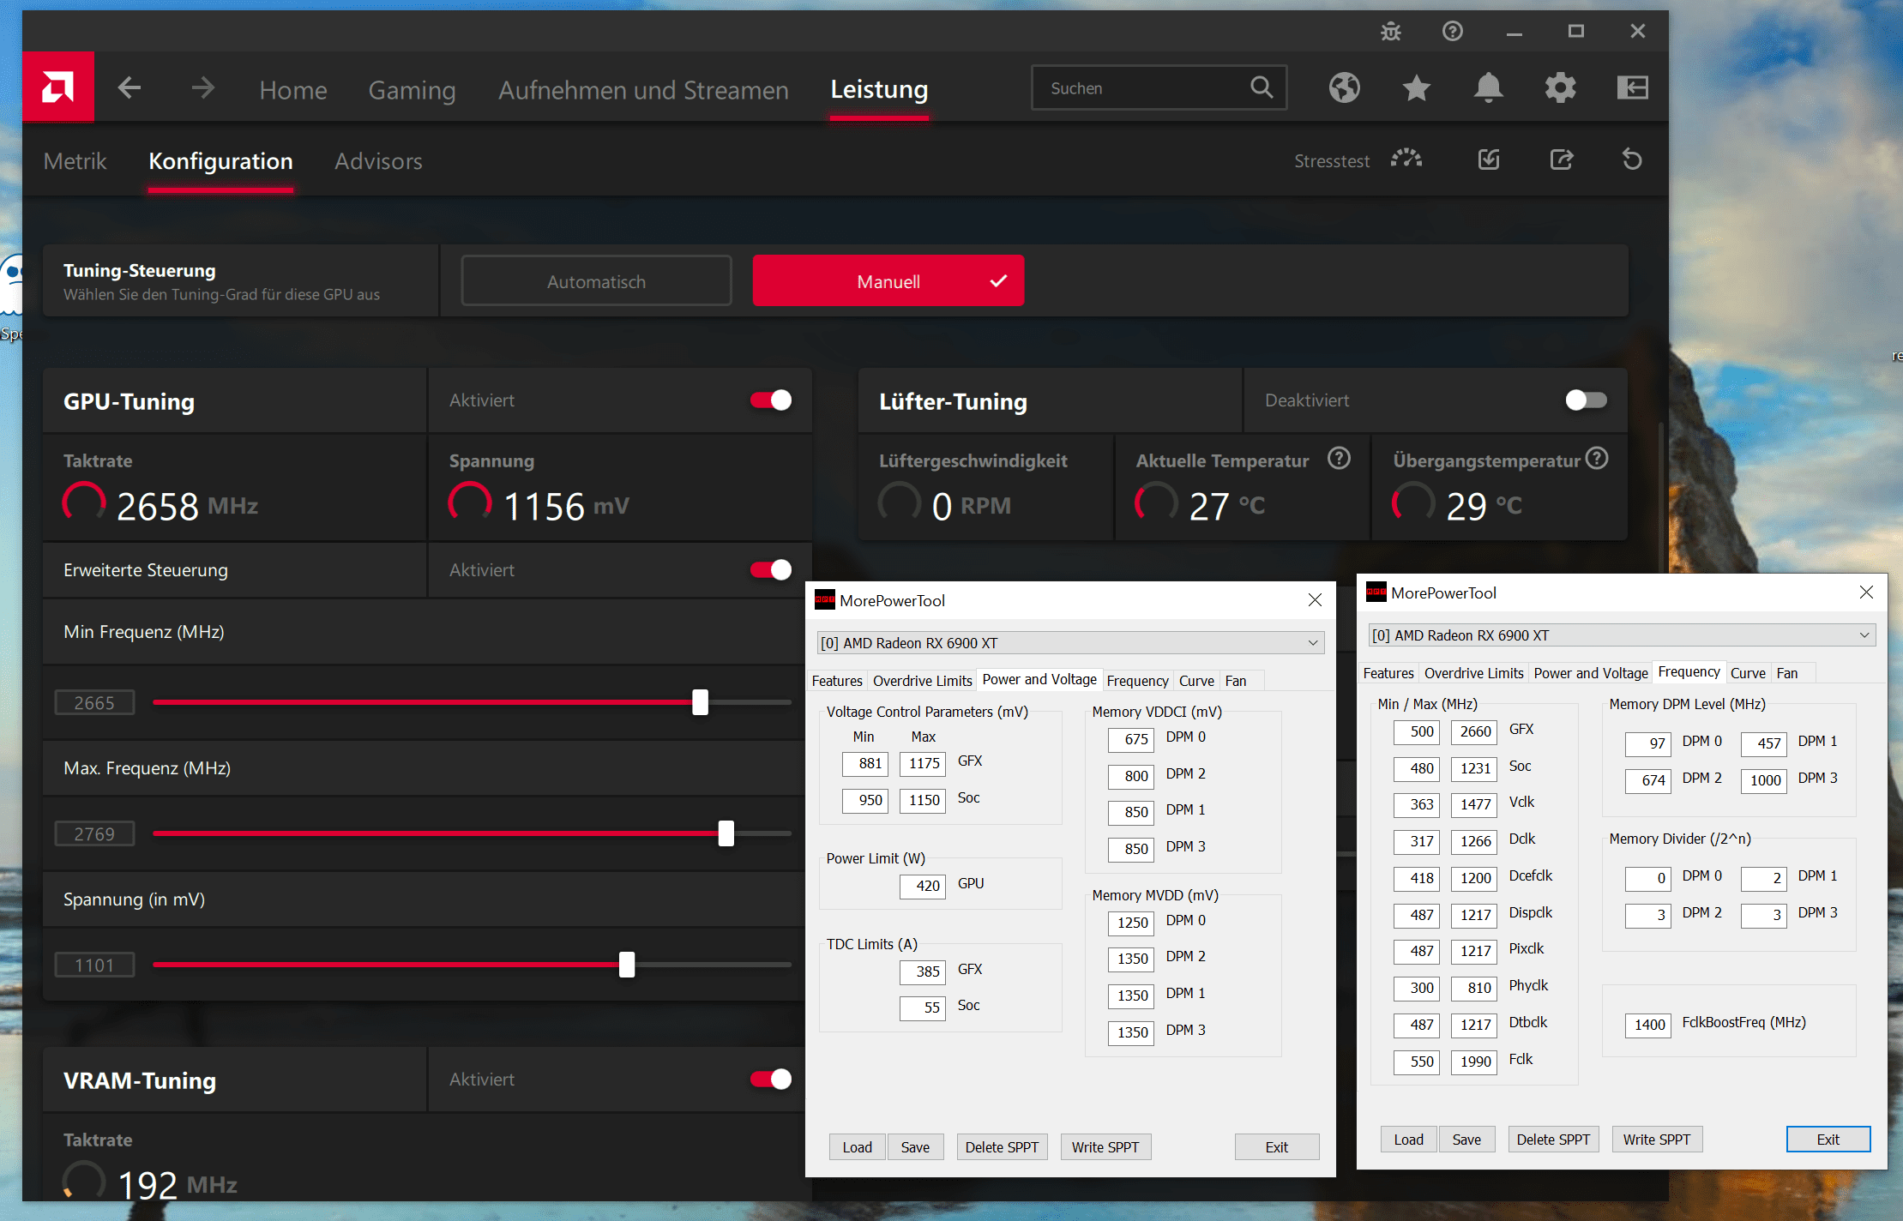This screenshot has width=1903, height=1221.
Task: Open the bug report tool icon
Action: (x=1390, y=32)
